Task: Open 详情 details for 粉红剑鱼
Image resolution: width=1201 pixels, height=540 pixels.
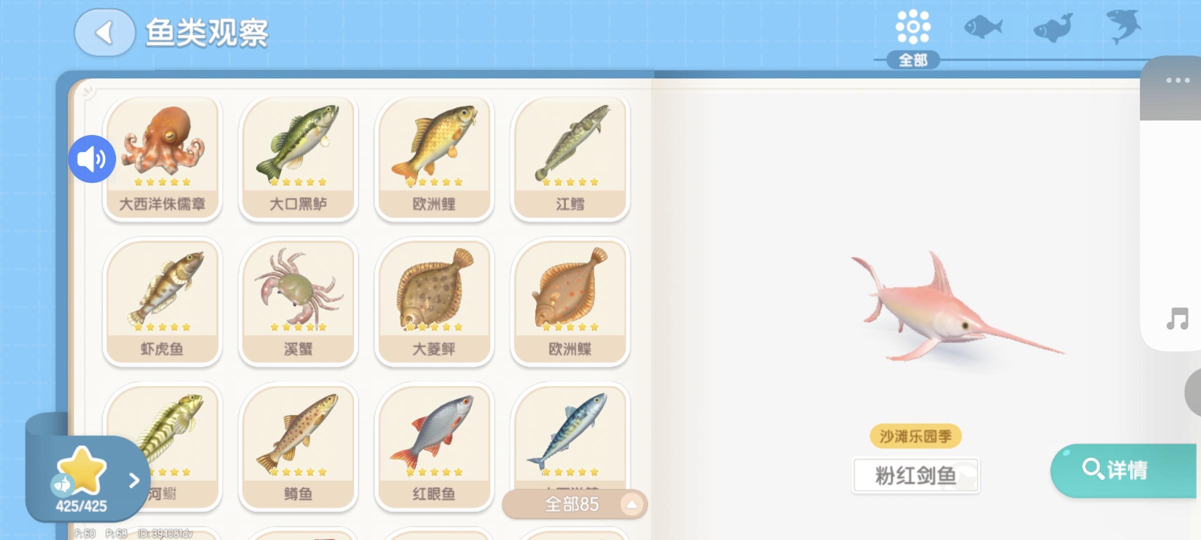Action: [1123, 470]
